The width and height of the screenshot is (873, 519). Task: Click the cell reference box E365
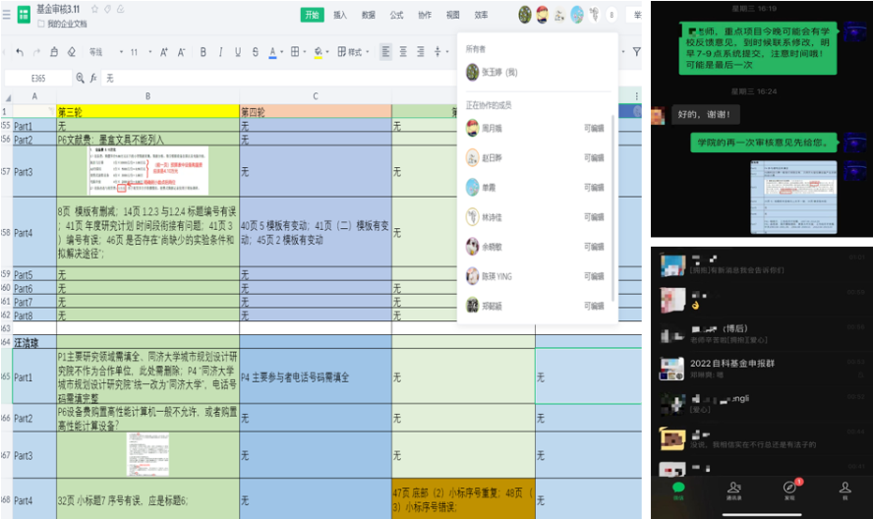pyautogui.click(x=37, y=78)
